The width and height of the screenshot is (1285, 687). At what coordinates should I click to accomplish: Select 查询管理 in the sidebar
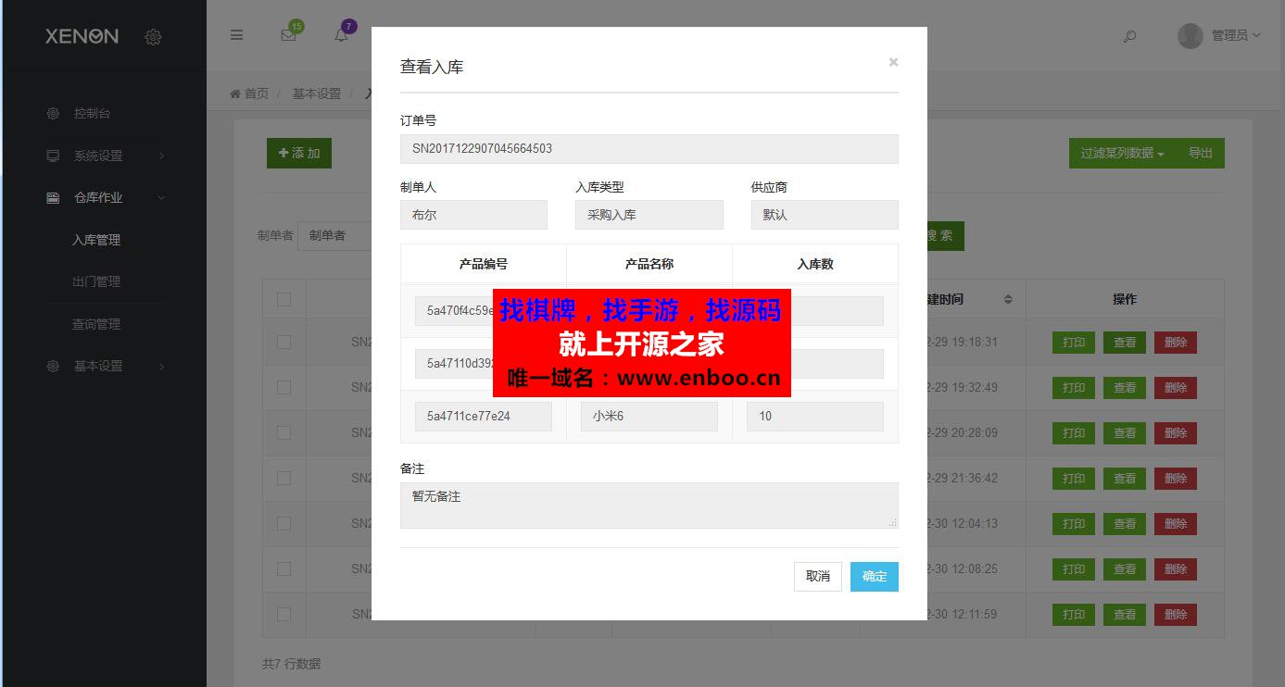(96, 324)
